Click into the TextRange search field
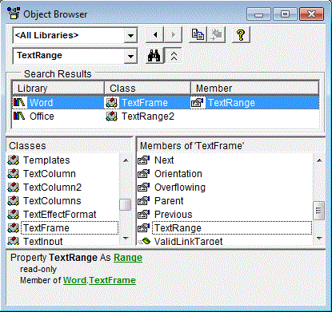 click(x=69, y=56)
